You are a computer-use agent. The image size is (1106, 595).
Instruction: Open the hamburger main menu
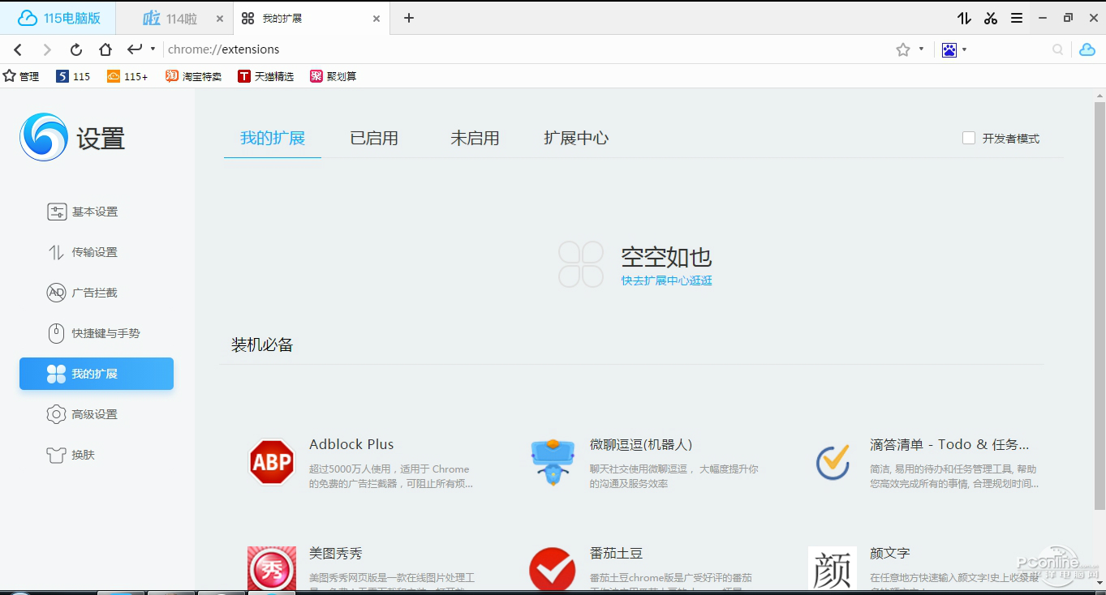tap(1017, 18)
